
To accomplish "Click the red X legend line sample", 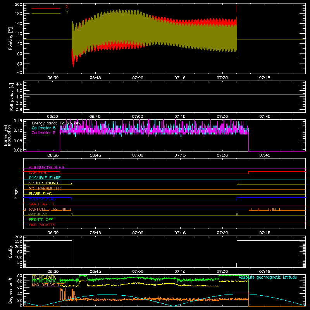I will point(46,8).
